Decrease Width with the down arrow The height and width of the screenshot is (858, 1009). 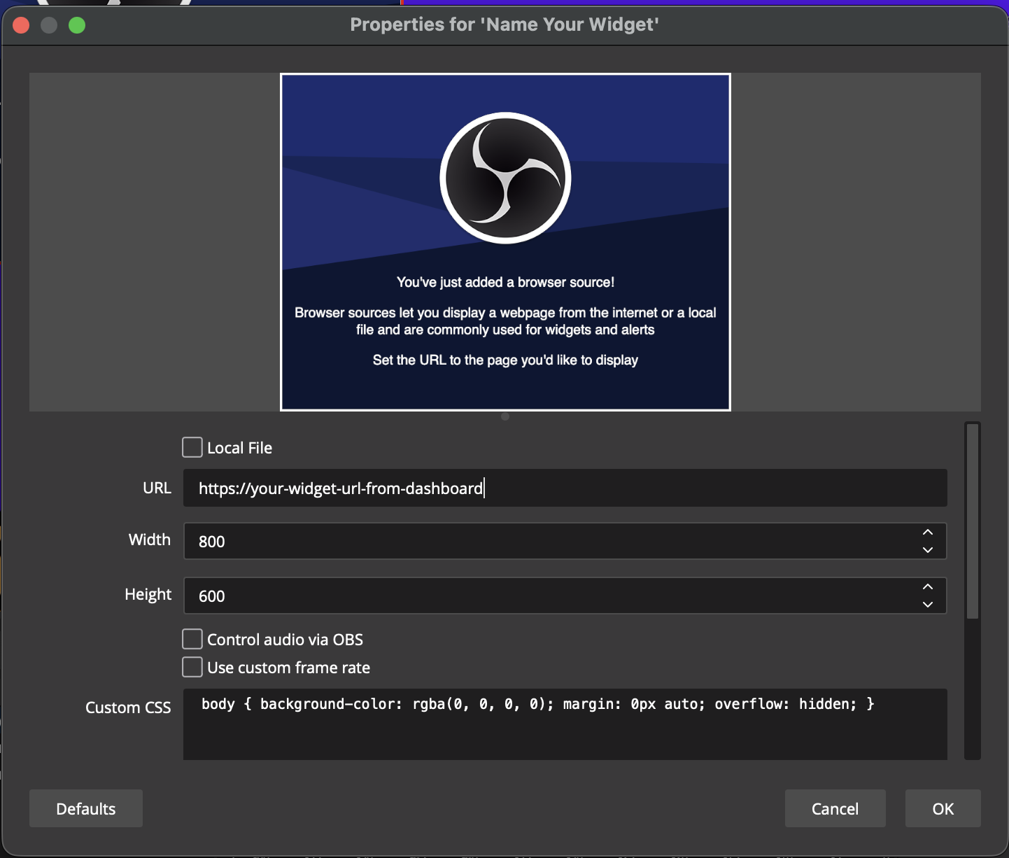928,550
